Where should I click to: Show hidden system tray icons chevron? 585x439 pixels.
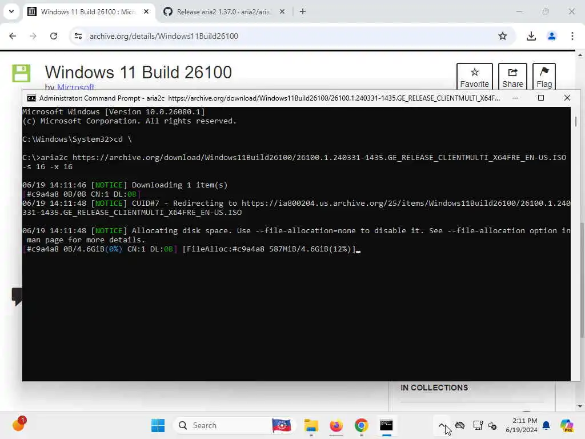442,425
